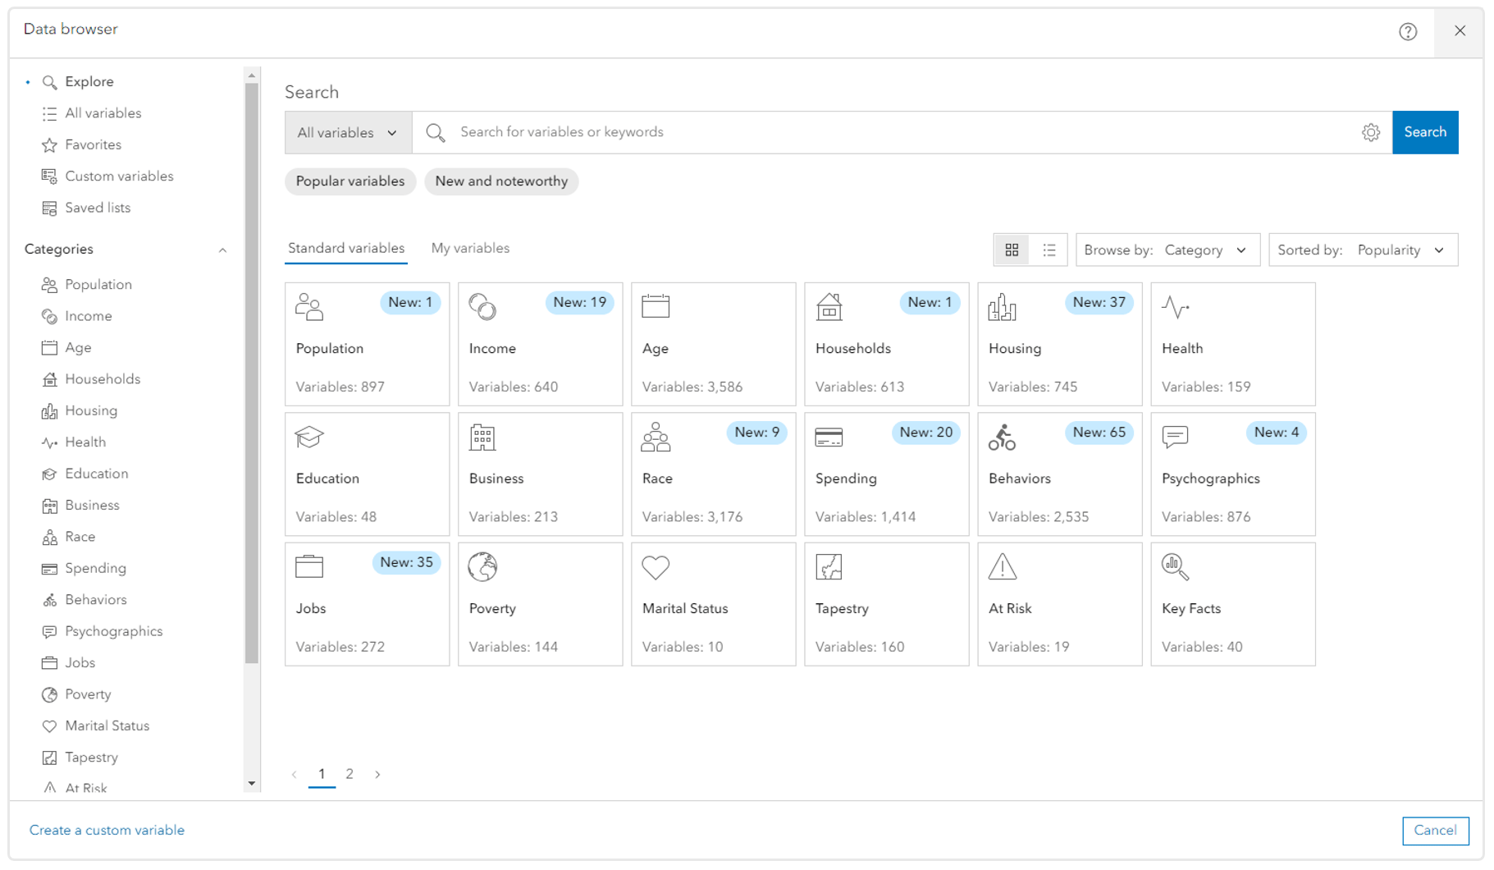Open the Tapestry map icon category
1494x870 pixels.
886,604
